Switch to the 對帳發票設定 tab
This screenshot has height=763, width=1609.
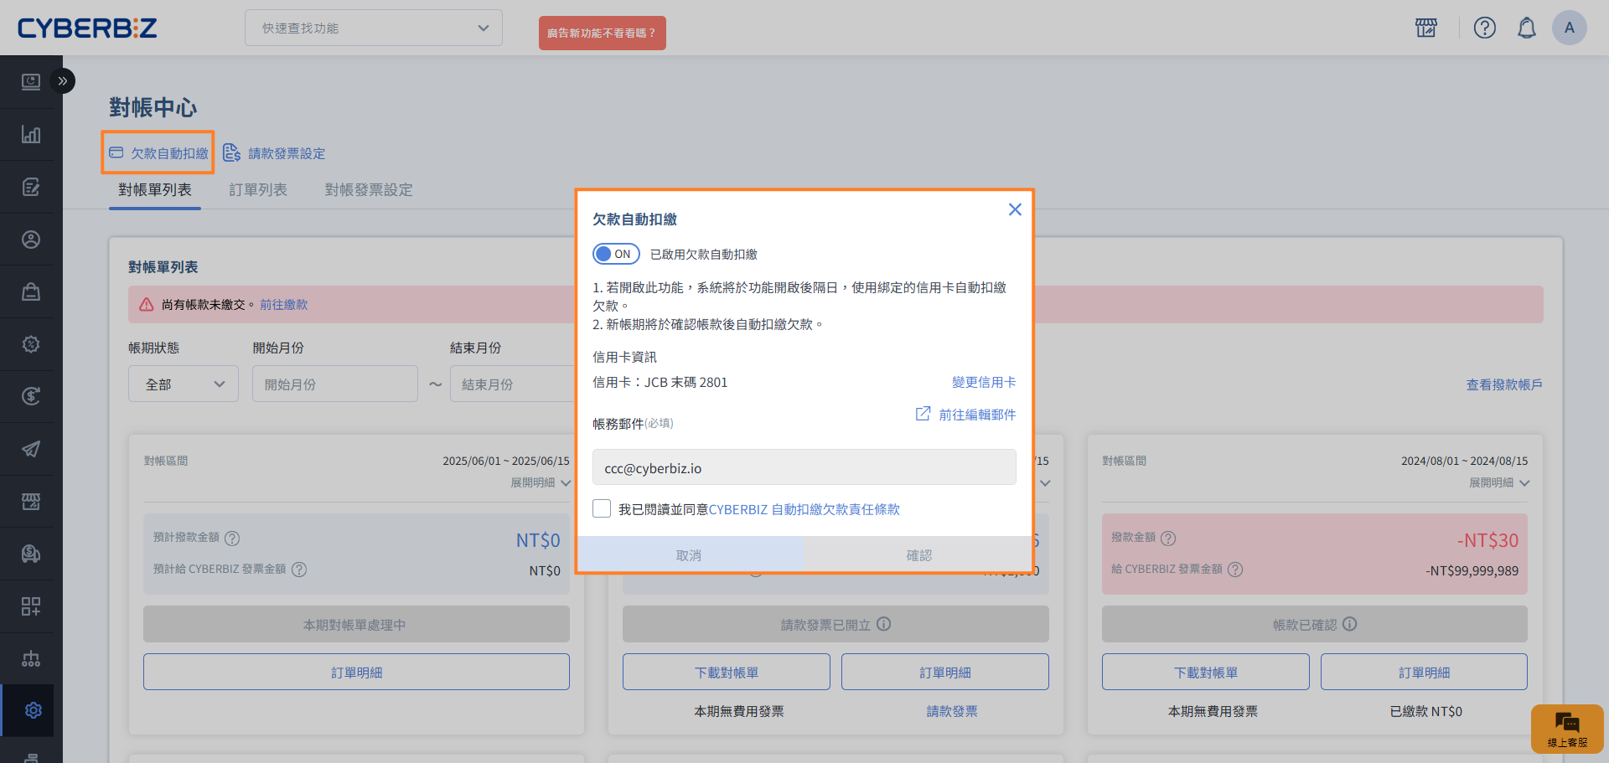[369, 190]
